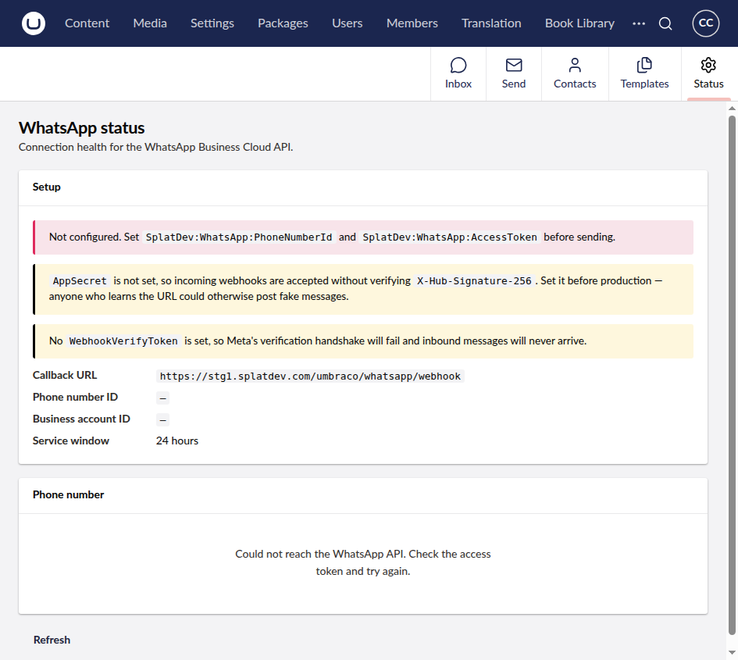The image size is (738, 660).
Task: Click the vertical scrollbar thumb
Action: point(732,375)
